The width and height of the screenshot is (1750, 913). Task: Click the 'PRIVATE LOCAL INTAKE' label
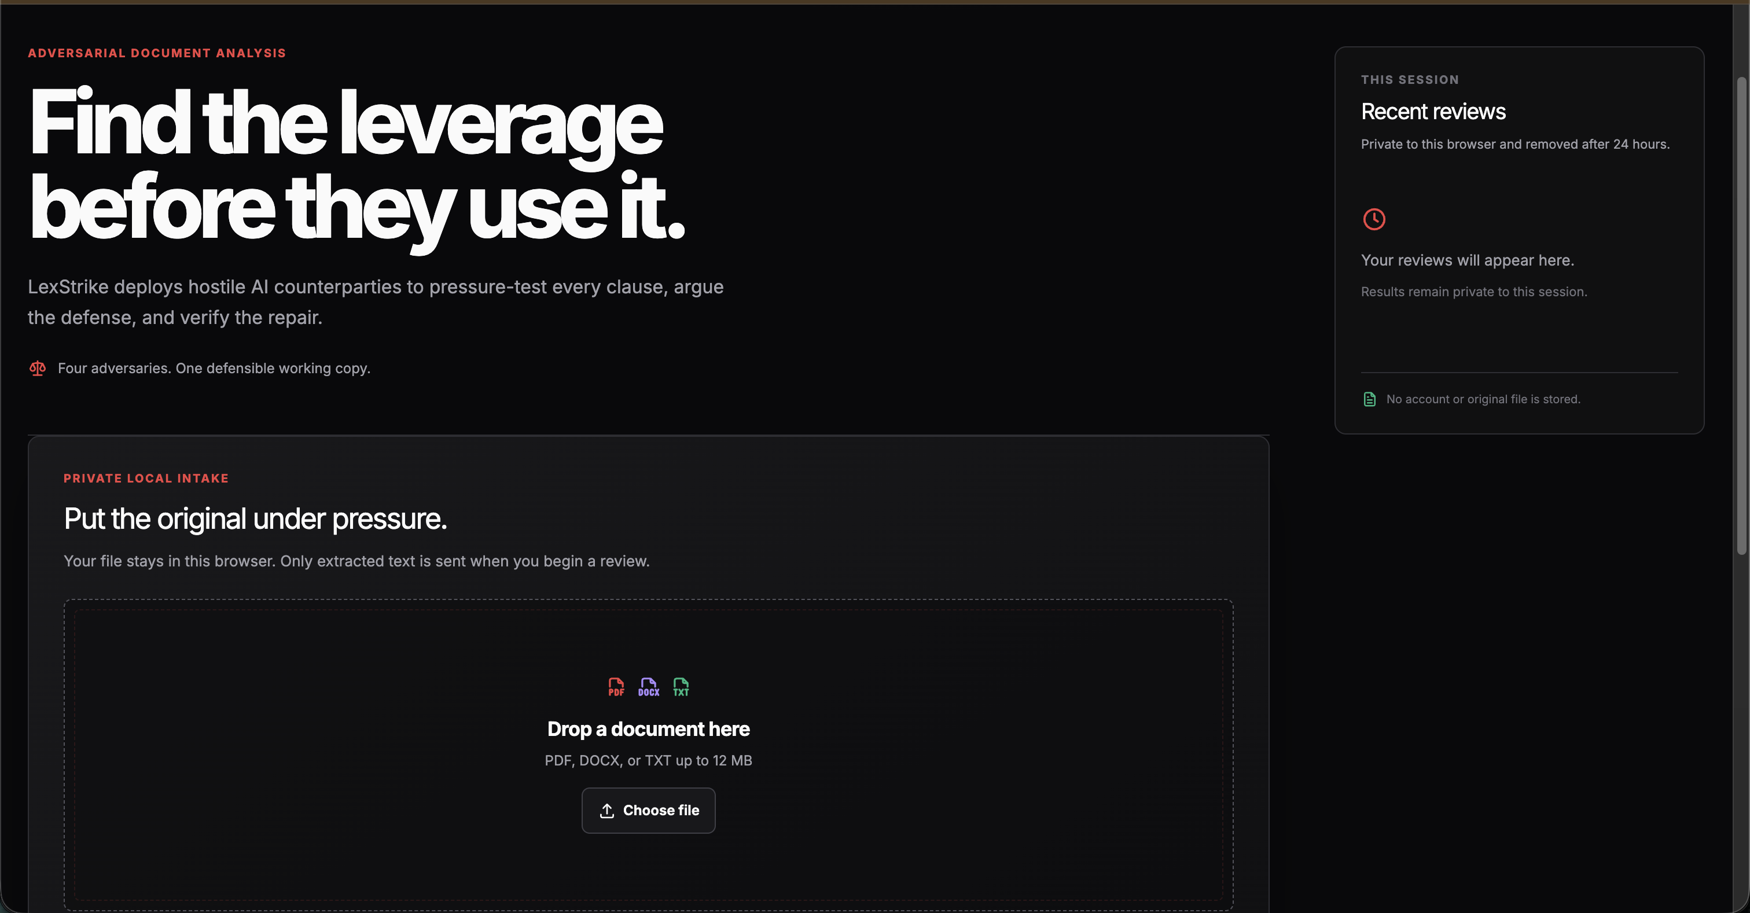click(x=146, y=478)
